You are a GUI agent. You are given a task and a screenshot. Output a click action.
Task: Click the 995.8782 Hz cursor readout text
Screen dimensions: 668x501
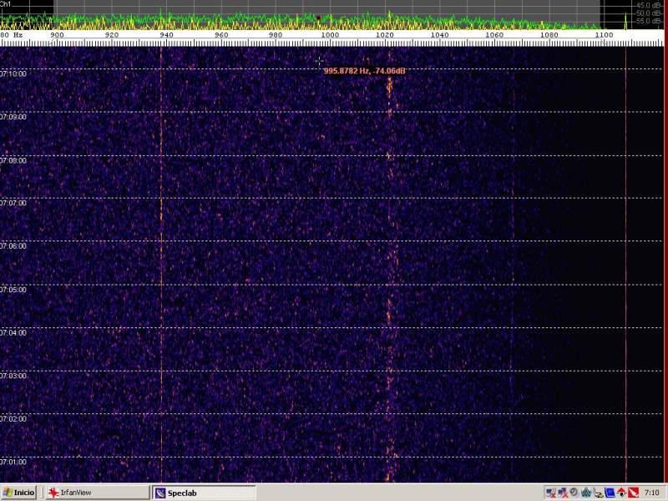[x=364, y=72]
